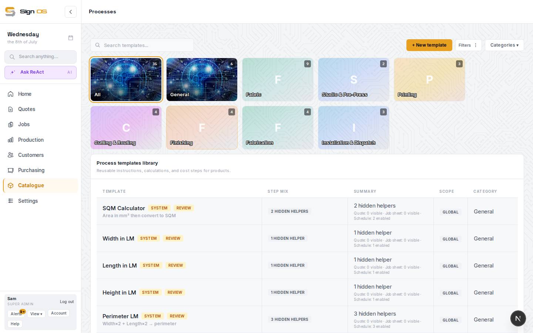Focus the Search templates field

(x=142, y=45)
